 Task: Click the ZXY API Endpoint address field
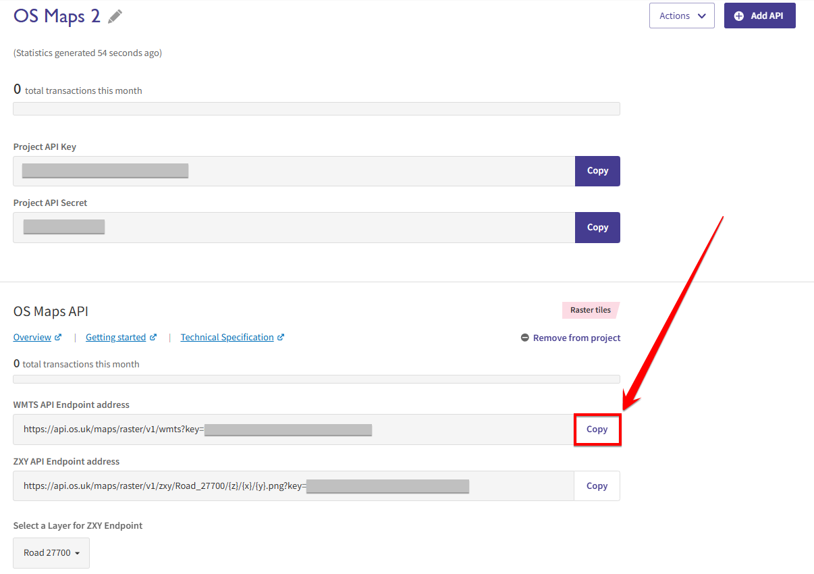coord(294,486)
